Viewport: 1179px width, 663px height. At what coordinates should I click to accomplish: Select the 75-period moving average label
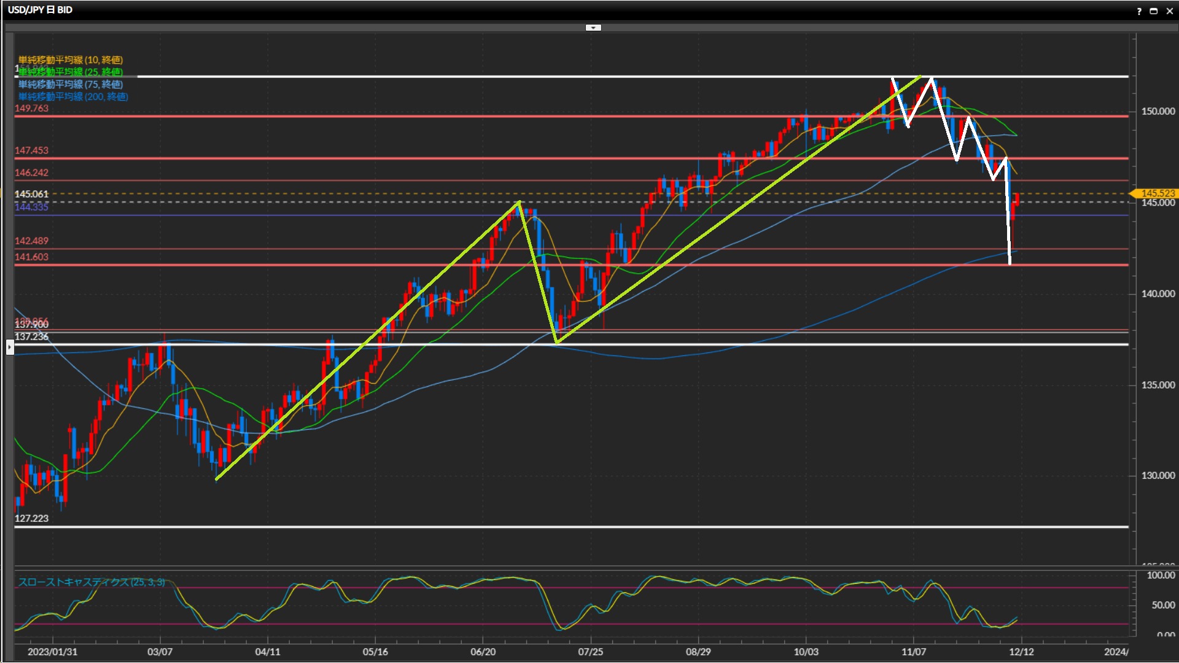pos(71,84)
